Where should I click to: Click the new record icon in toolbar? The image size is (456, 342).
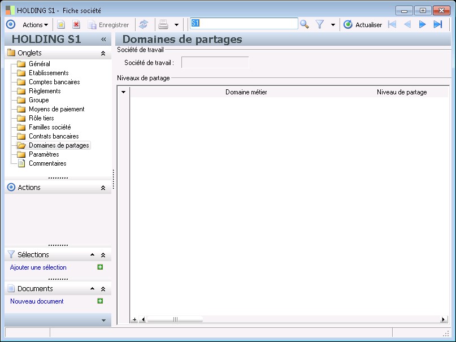tap(61, 25)
